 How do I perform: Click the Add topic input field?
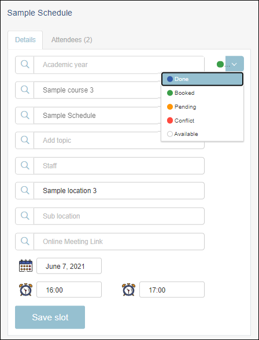tap(119, 141)
